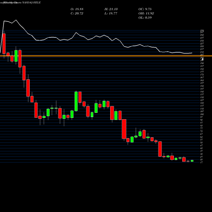Screen dimensions: 212x212
Task: Click the "OL: 0.59" reading
Action: (145, 18)
